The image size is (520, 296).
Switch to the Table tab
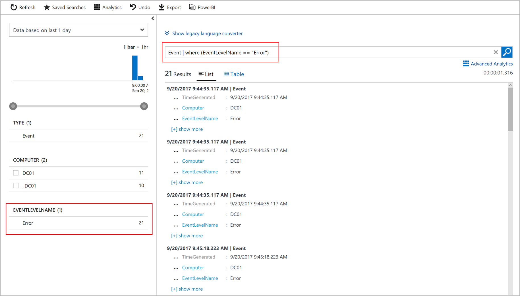[234, 74]
